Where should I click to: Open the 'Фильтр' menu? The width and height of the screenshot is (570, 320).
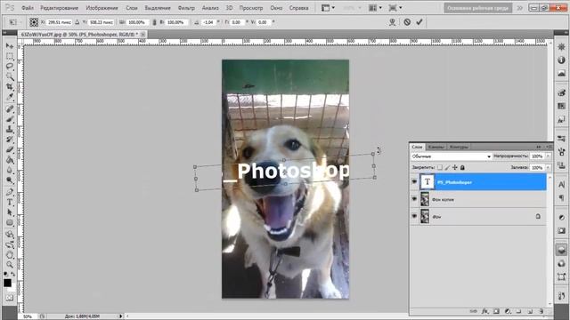[x=186, y=8]
